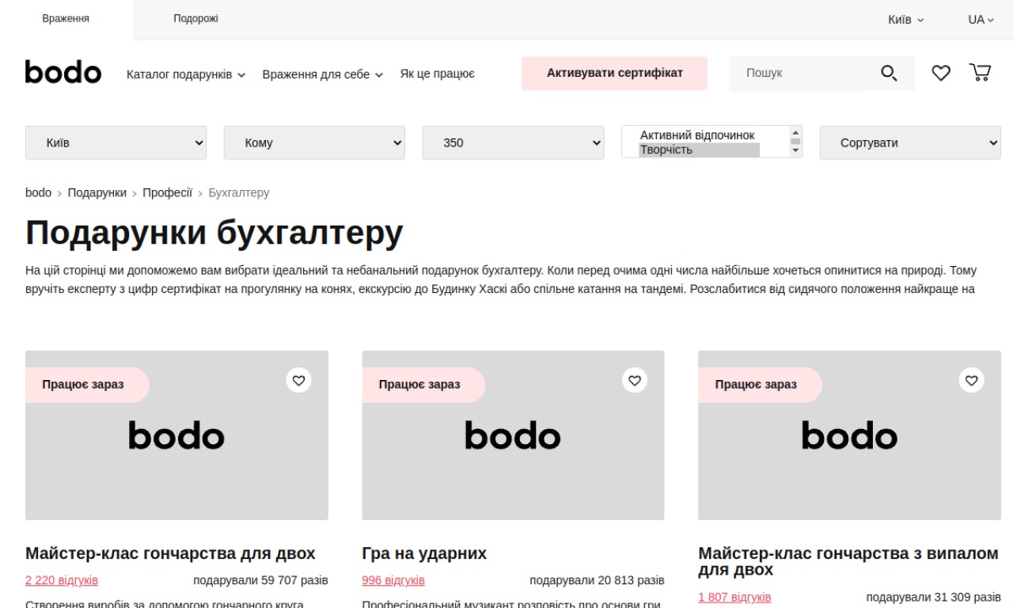Favorite Гра на ударних card heart
Screen dimensions: 1013x608
(x=635, y=380)
